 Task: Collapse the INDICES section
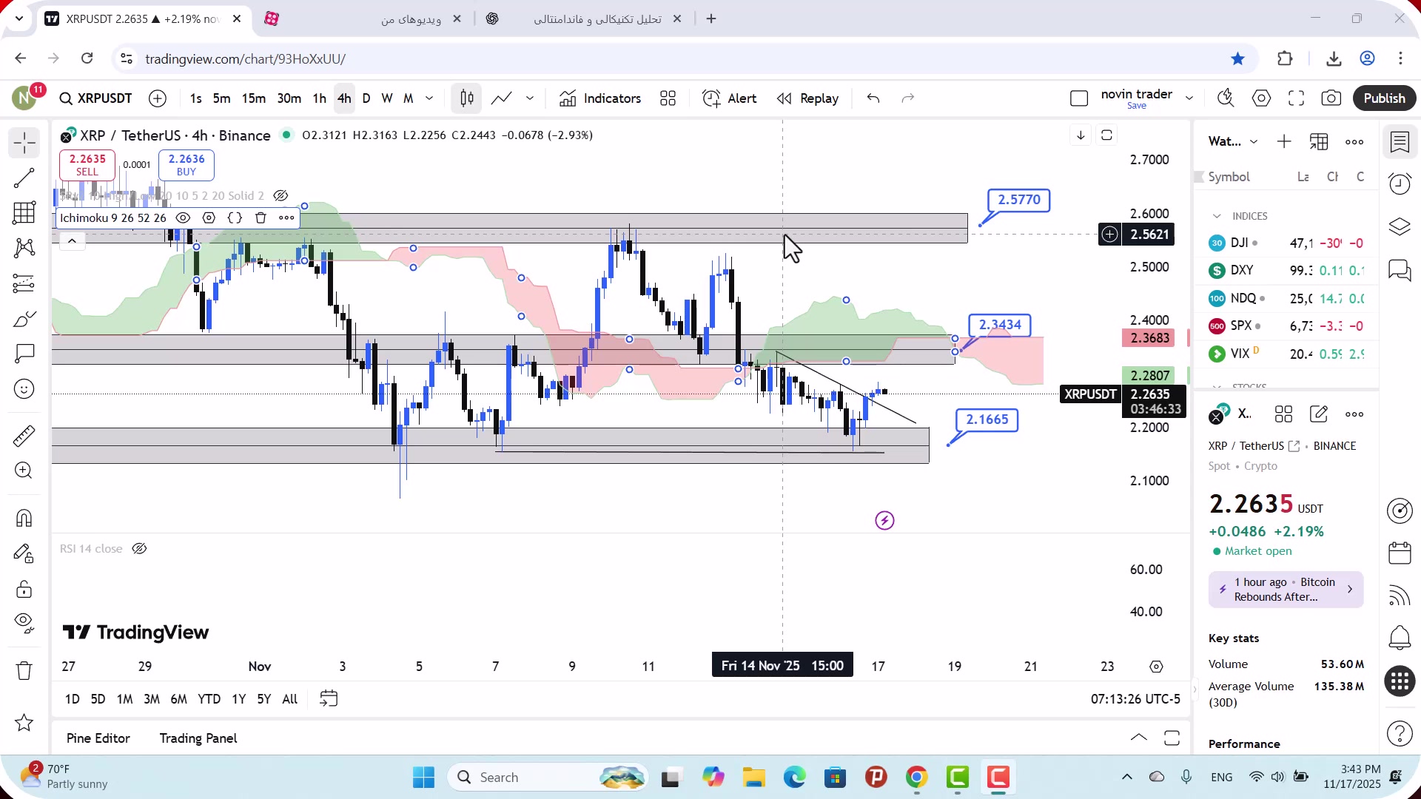pos(1217,216)
